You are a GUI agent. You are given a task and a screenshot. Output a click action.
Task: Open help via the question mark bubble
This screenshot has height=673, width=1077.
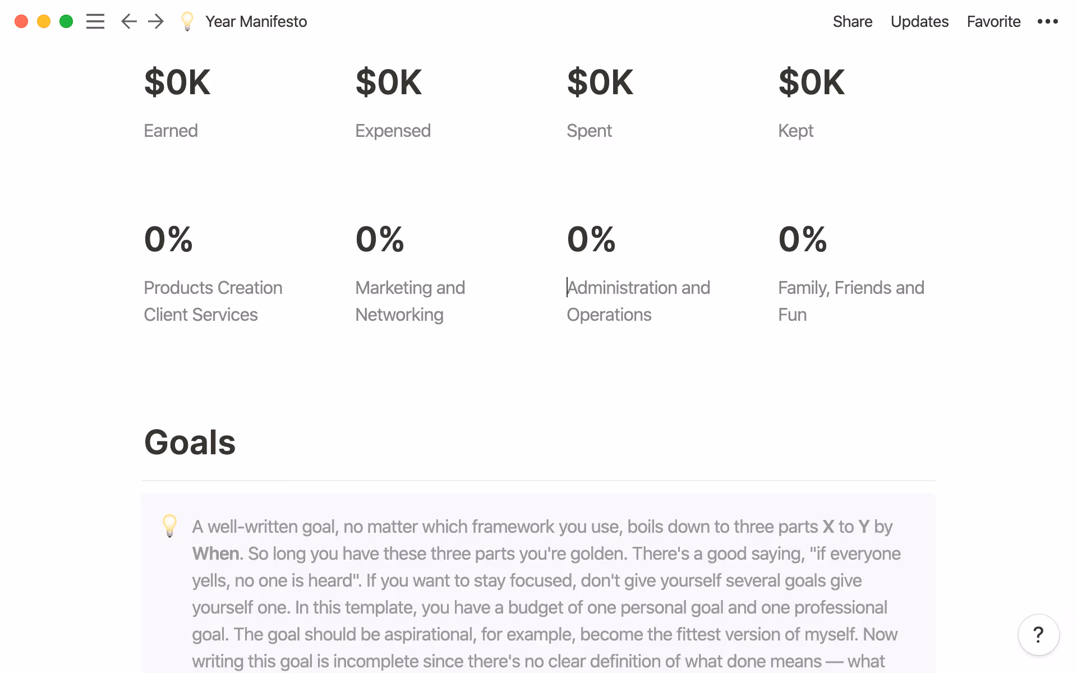1038,634
